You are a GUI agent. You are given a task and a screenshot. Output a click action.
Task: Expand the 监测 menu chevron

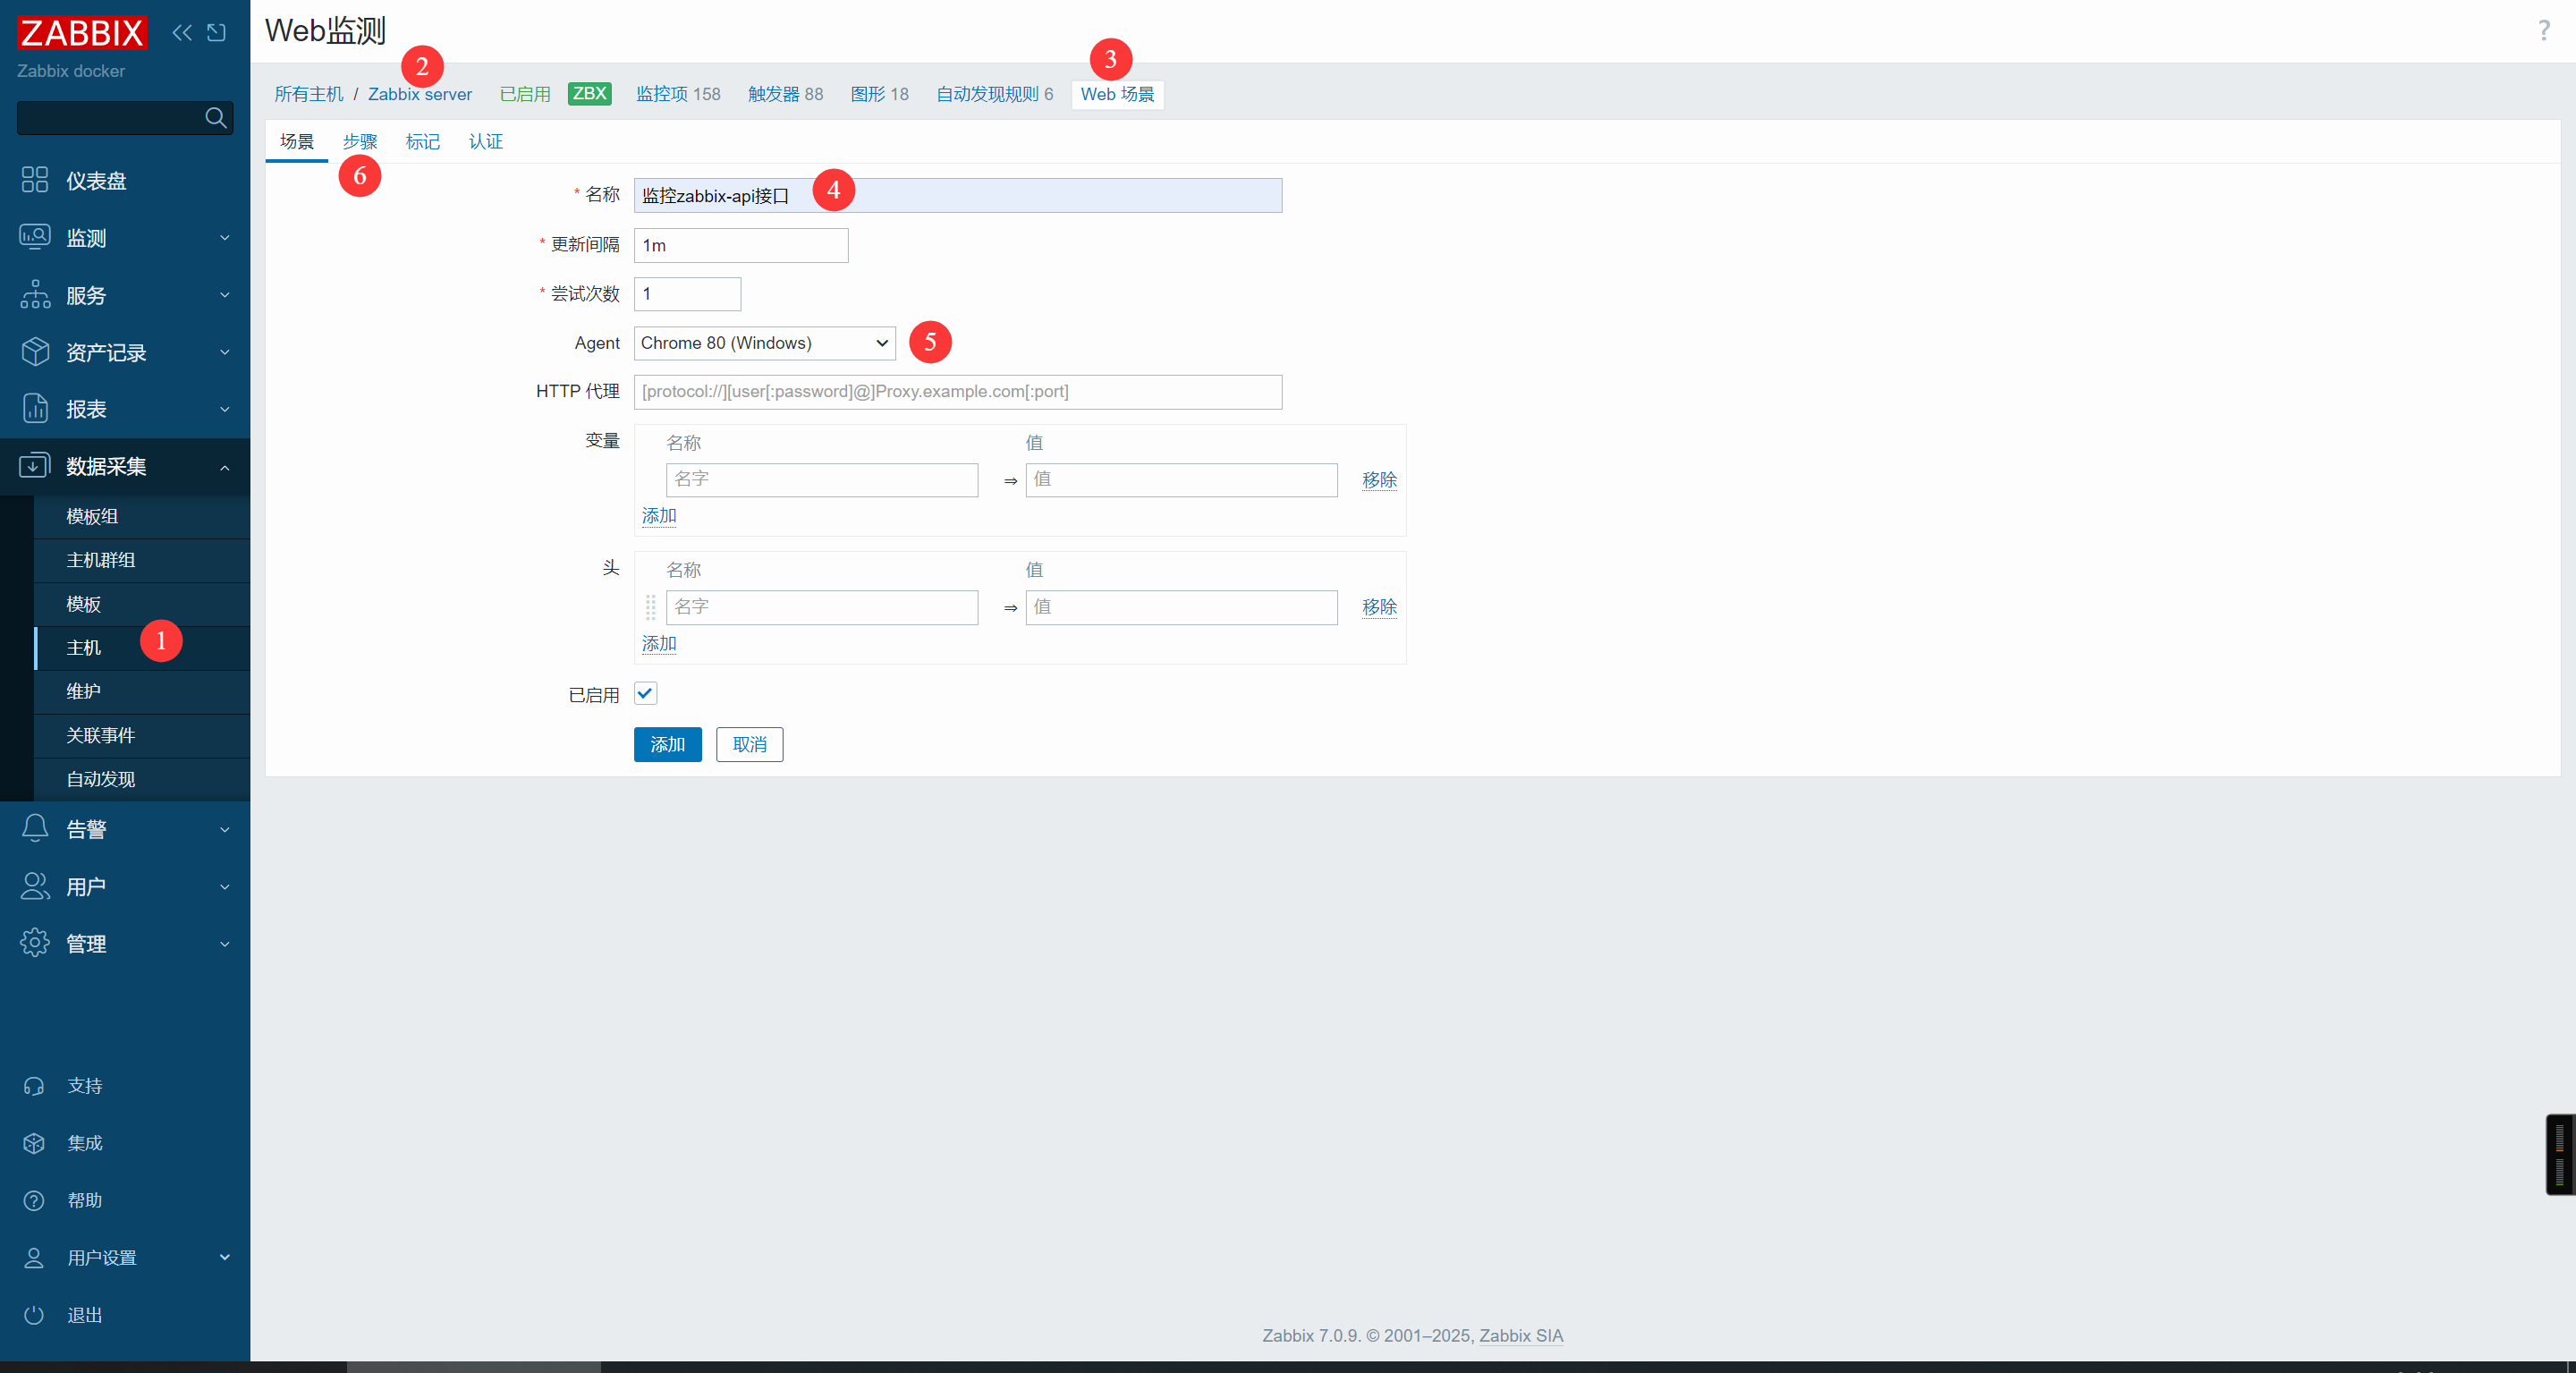pyautogui.click(x=225, y=238)
